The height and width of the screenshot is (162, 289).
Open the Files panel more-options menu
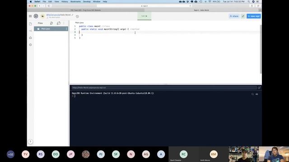click(64, 23)
